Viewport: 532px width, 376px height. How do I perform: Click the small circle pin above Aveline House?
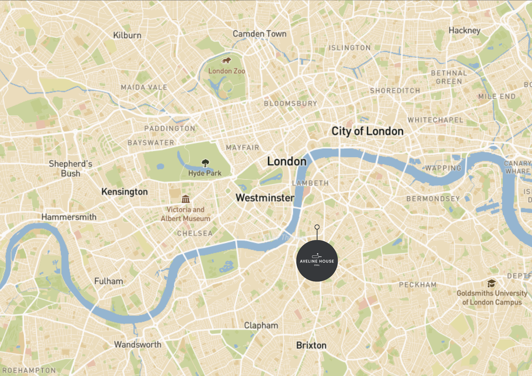click(317, 227)
